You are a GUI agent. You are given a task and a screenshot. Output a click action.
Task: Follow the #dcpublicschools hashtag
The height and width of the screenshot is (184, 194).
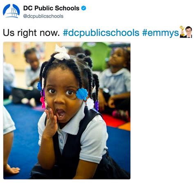coord(101,33)
